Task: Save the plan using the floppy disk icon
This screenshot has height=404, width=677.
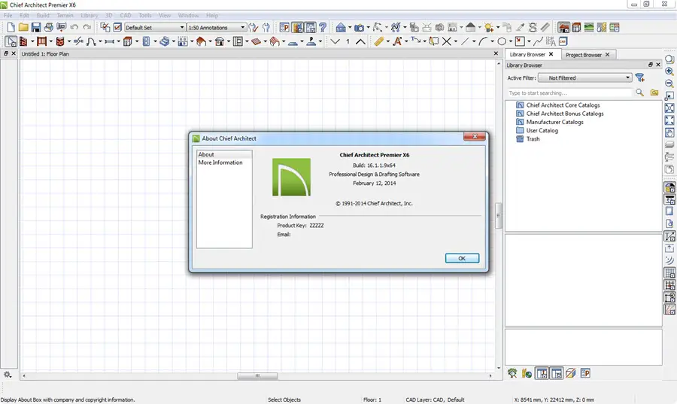Action: [36, 28]
